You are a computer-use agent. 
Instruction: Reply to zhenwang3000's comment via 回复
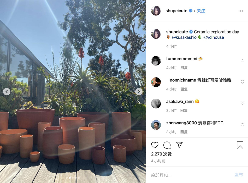(x=184, y=132)
